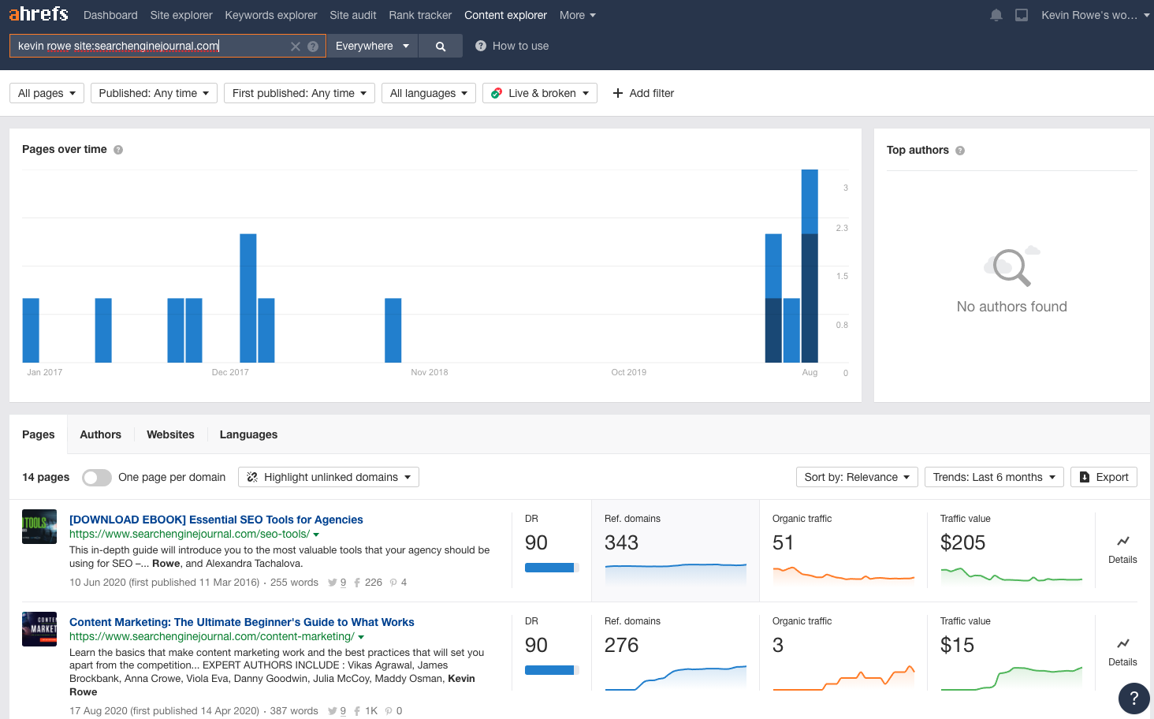Click the Pinterest icon on Content Marketing result
This screenshot has height=719, width=1154.
tap(389, 711)
